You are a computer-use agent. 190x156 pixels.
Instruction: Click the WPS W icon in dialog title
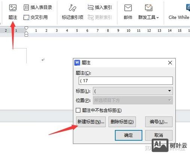point(77,63)
